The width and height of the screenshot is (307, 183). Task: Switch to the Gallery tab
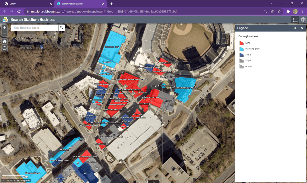28,4
